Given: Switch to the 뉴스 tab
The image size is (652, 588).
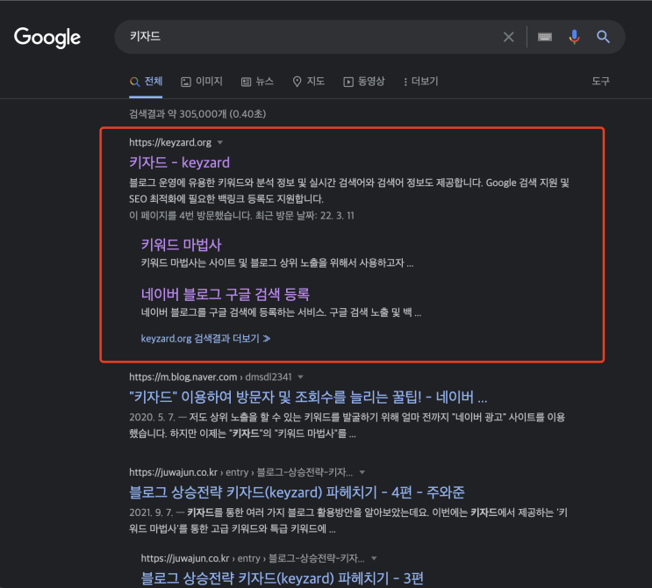Looking at the screenshot, I should pos(257,82).
